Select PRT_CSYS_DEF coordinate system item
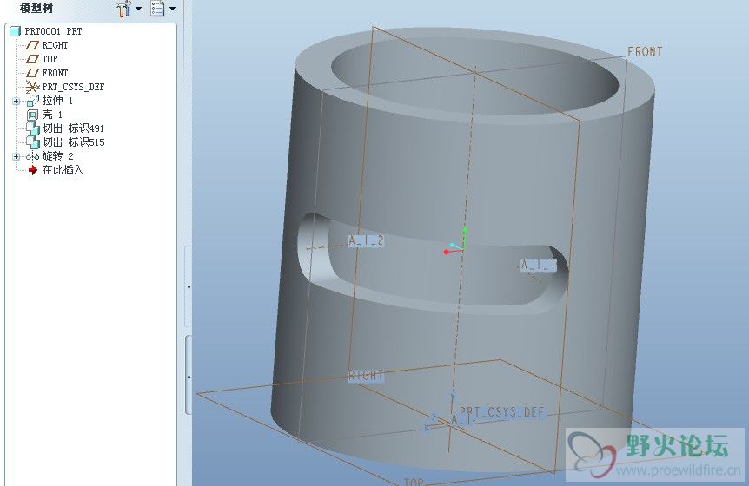 click(x=73, y=87)
